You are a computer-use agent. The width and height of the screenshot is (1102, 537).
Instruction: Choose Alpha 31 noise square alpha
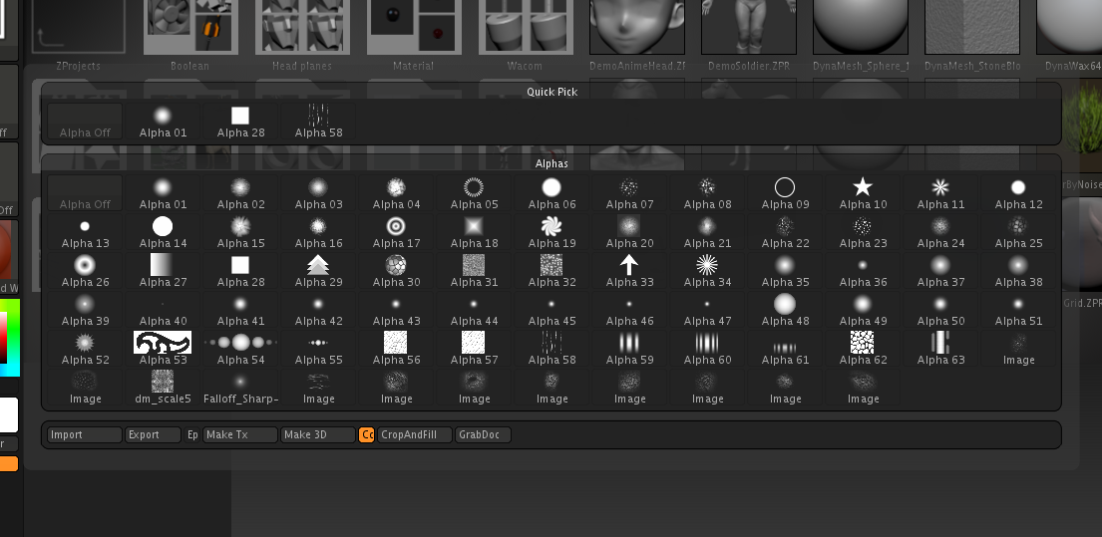pos(475,271)
